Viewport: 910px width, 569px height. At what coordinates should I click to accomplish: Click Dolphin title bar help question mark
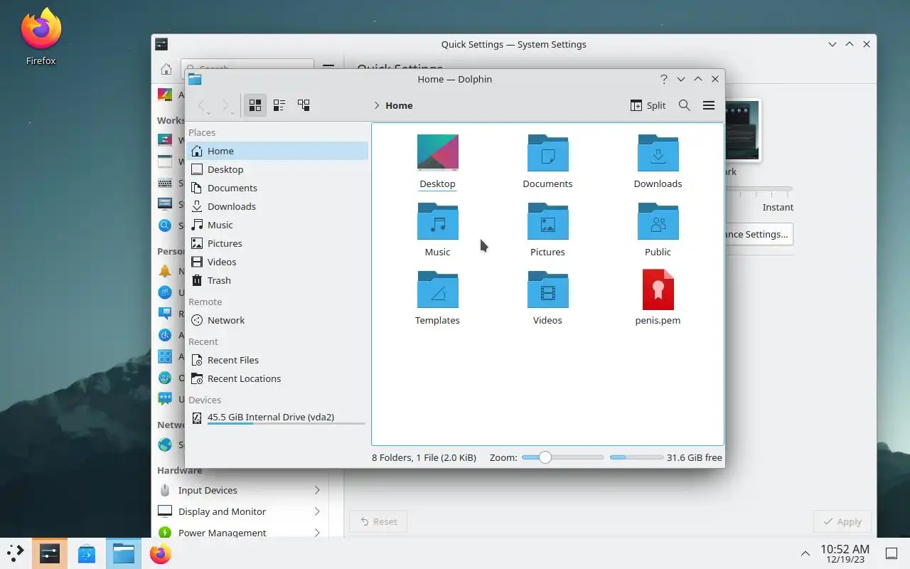click(664, 79)
